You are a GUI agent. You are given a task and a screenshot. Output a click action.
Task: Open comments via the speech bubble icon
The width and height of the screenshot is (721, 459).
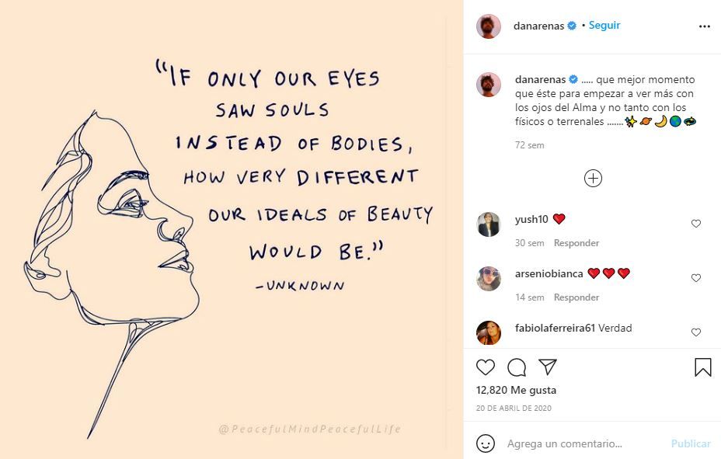coord(517,367)
